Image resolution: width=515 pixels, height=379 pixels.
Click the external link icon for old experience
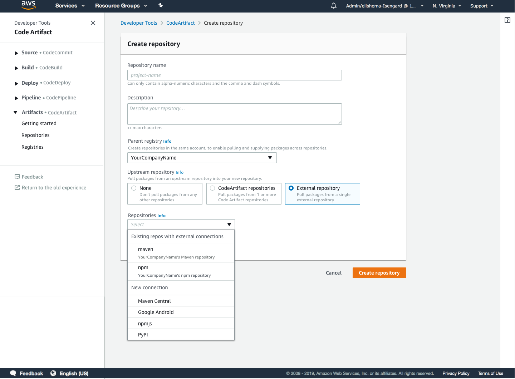tap(17, 187)
